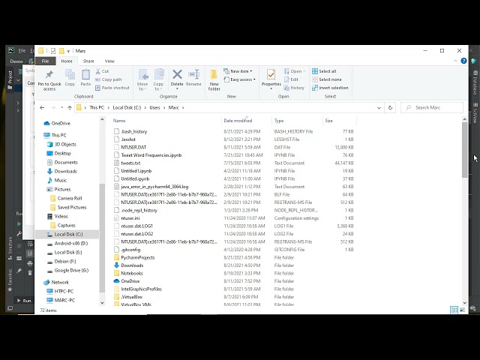Select IntelGraphicsProfiles folder
The width and height of the screenshot is (480, 360).
141,289
